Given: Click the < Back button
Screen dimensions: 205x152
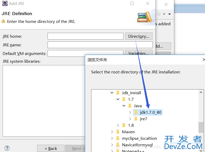Looking at the screenshot, I should tap(51, 148).
